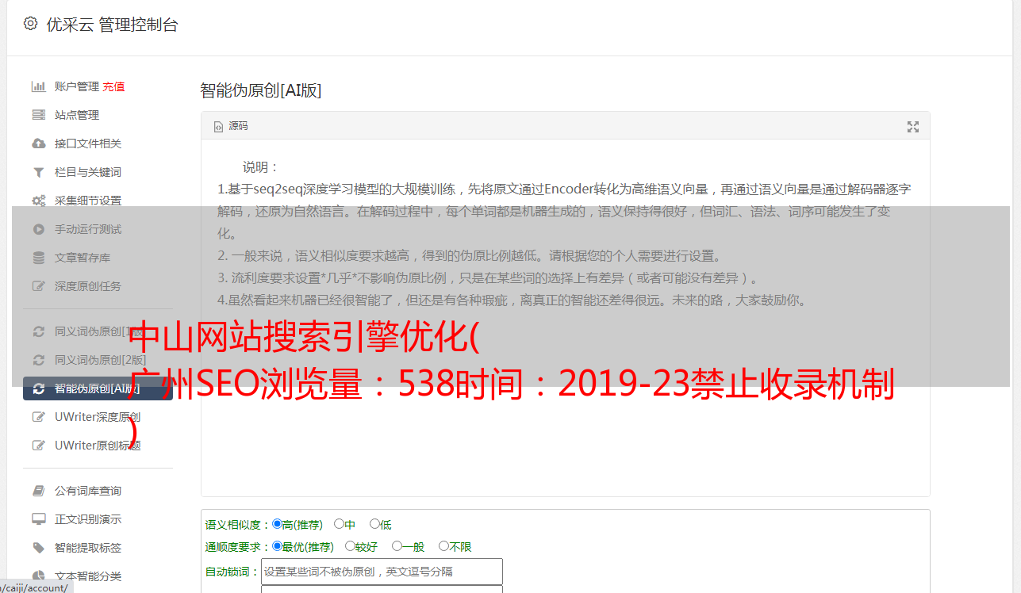Click the gear icon beside 优采云 管理控制台
The image size is (1021, 593).
(x=30, y=24)
